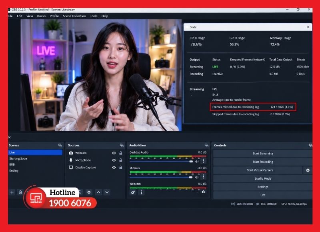Open advanced audio properties gear in Audio Mixer

point(133,192)
